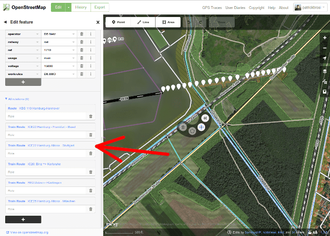Add a new tag with plus button
Image resolution: width=330 pixels, height=236 pixels.
click(23, 82)
